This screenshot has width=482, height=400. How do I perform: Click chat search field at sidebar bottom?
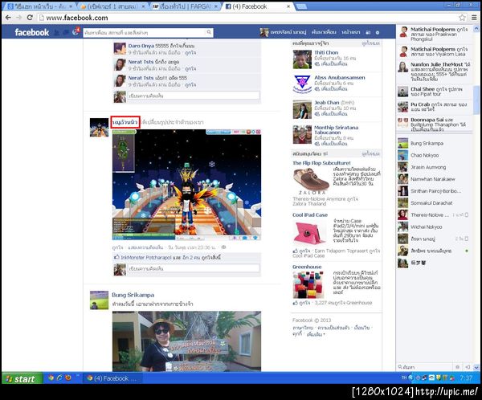pyautogui.click(x=427, y=367)
